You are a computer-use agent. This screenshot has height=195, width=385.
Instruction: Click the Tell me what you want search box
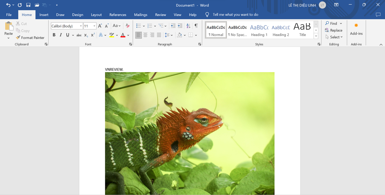(235, 15)
